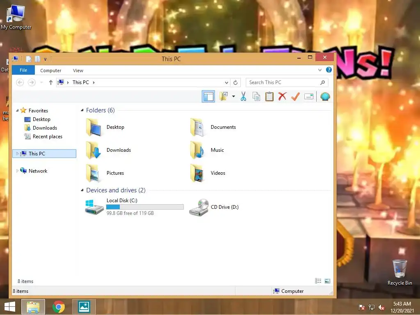Switch to Large icons view button

coord(327,281)
